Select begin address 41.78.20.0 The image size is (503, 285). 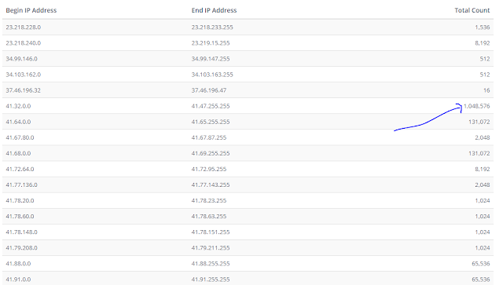[20, 200]
